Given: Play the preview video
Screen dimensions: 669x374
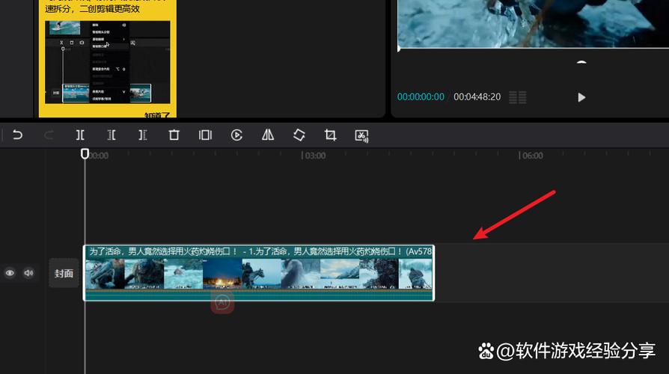Looking at the screenshot, I should click(x=581, y=97).
